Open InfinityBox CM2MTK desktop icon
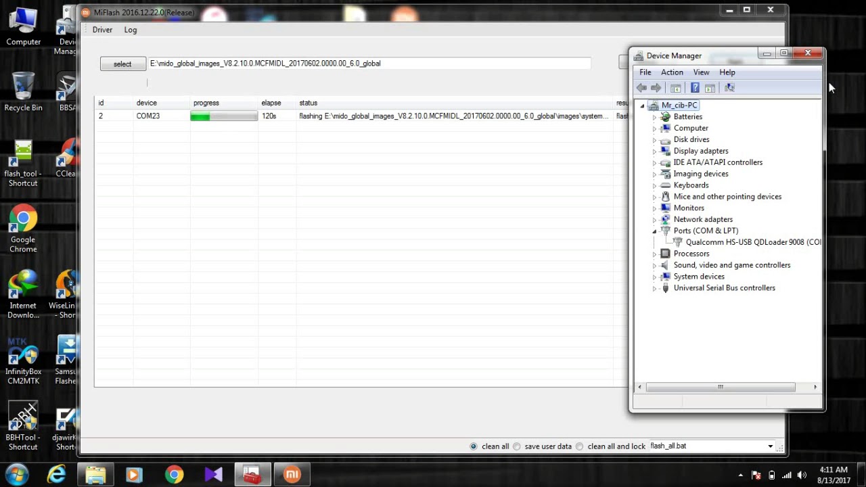866x487 pixels. click(23, 361)
